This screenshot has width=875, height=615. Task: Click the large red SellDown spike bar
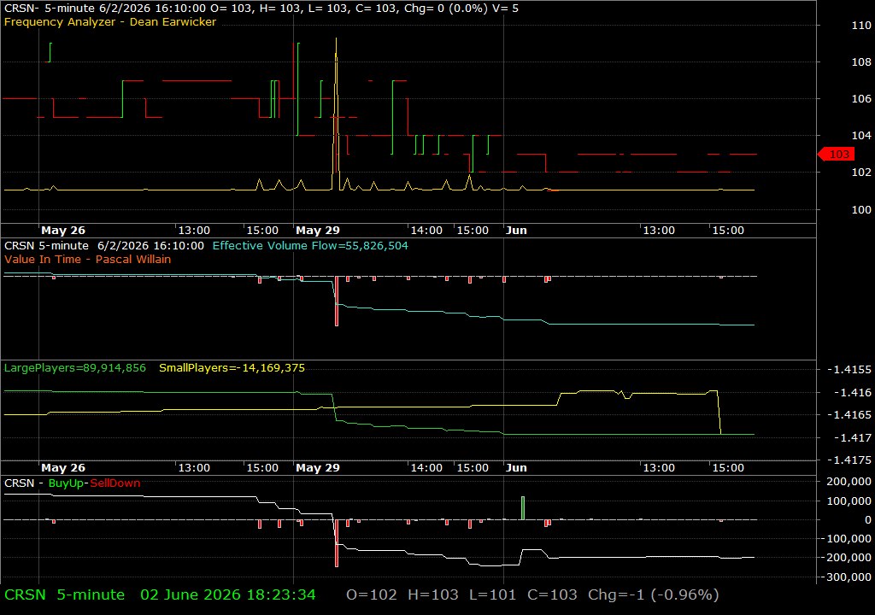coord(337,543)
